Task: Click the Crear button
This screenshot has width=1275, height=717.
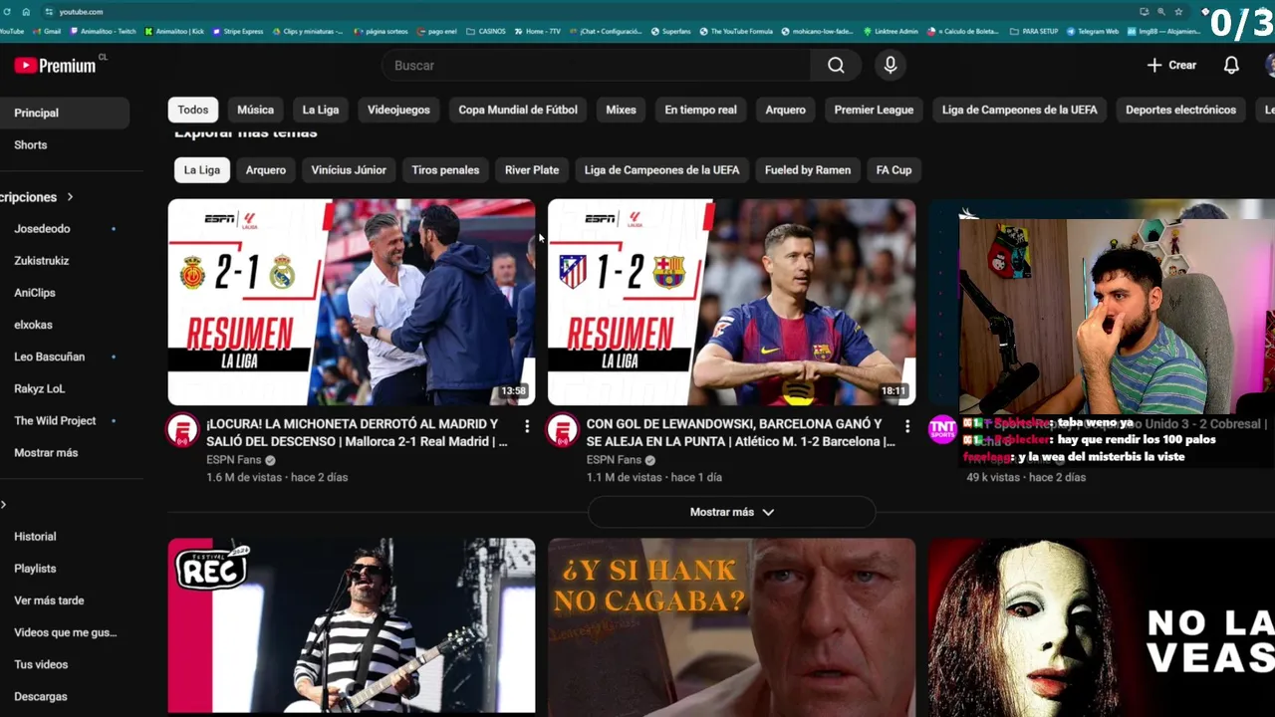Action: coord(1171,65)
